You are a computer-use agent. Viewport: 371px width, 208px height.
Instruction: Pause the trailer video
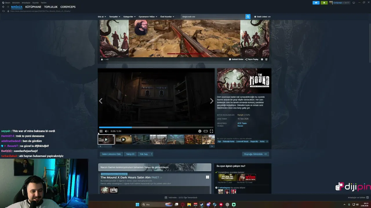pos(101,131)
